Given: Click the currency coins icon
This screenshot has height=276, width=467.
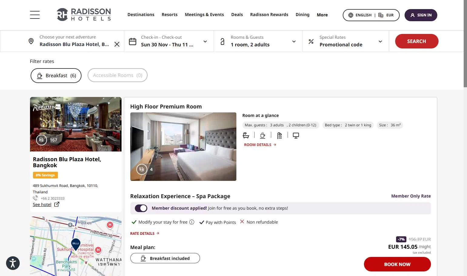Looking at the screenshot, I should [x=381, y=15].
